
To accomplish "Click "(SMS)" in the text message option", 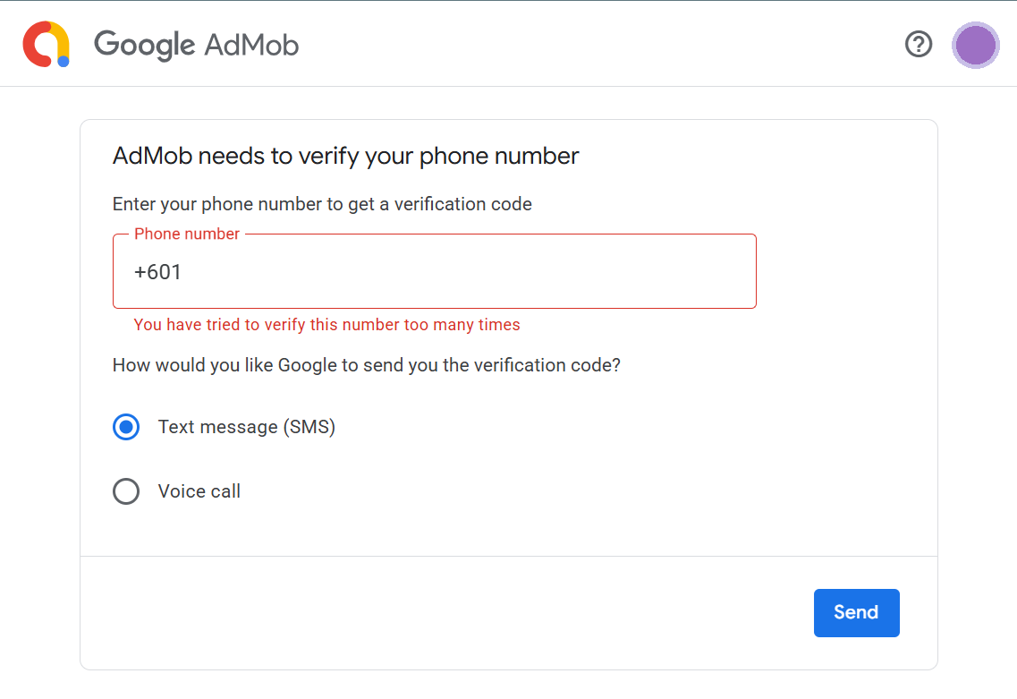I will [309, 427].
